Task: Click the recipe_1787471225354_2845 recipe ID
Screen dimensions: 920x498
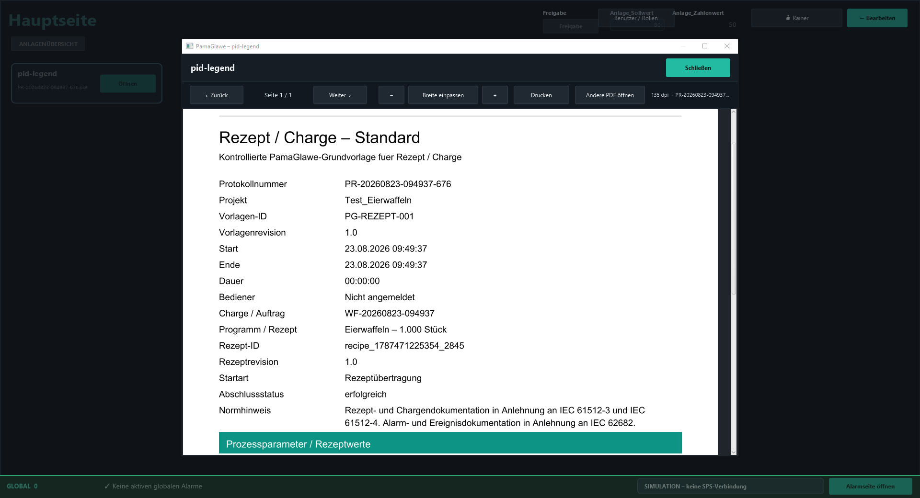Action: click(x=404, y=346)
